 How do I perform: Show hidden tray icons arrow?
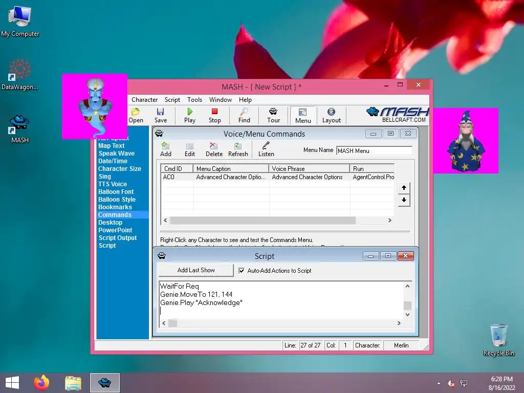click(439, 383)
